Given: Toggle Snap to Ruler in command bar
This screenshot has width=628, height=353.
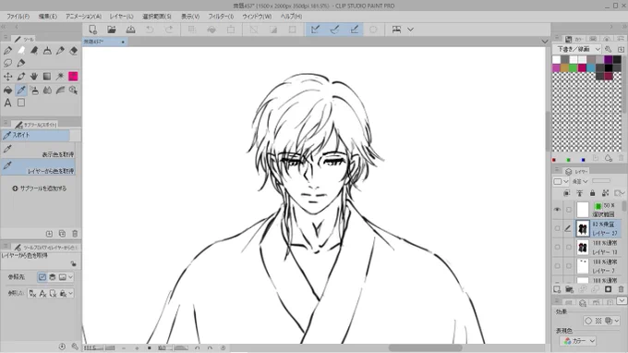Looking at the screenshot, I should (x=315, y=30).
